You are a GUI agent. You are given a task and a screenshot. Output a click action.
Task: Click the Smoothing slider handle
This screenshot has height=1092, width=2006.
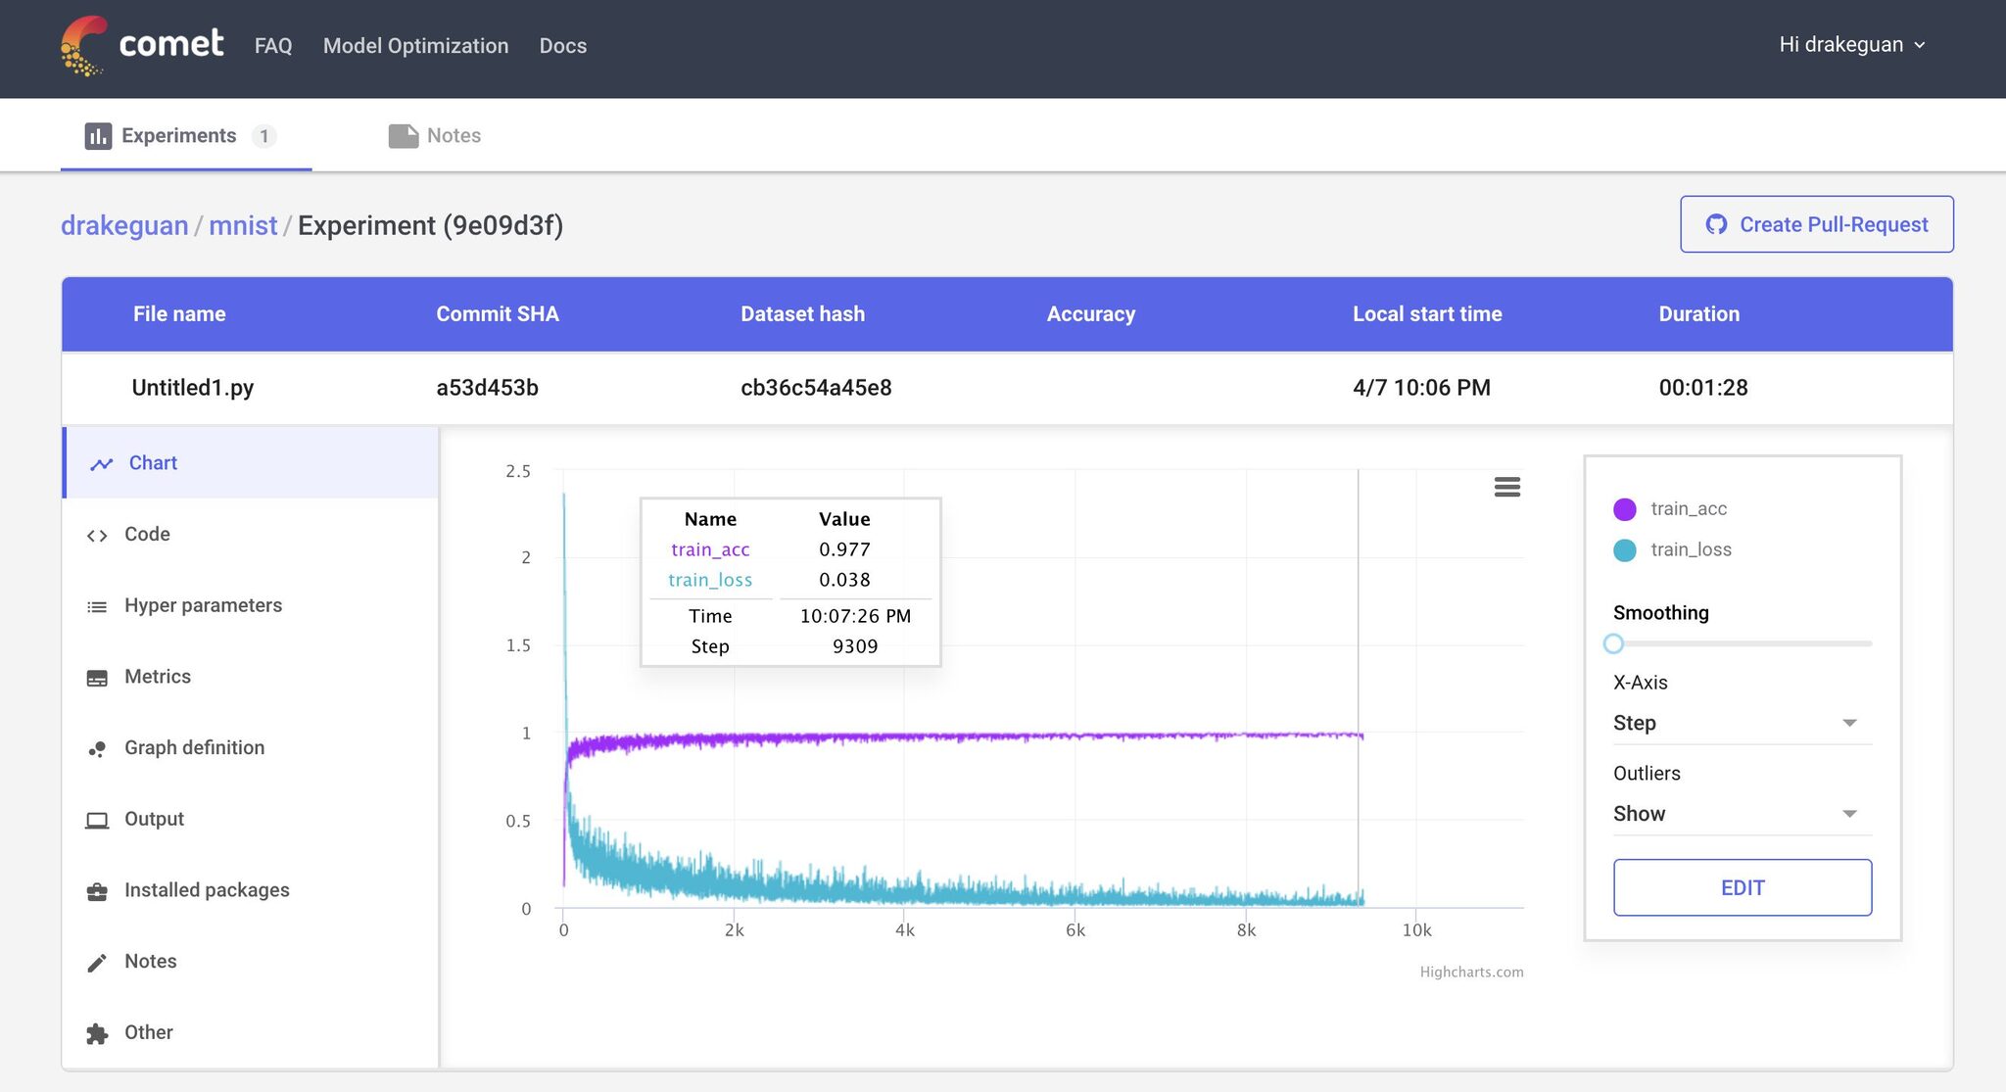[x=1613, y=643]
